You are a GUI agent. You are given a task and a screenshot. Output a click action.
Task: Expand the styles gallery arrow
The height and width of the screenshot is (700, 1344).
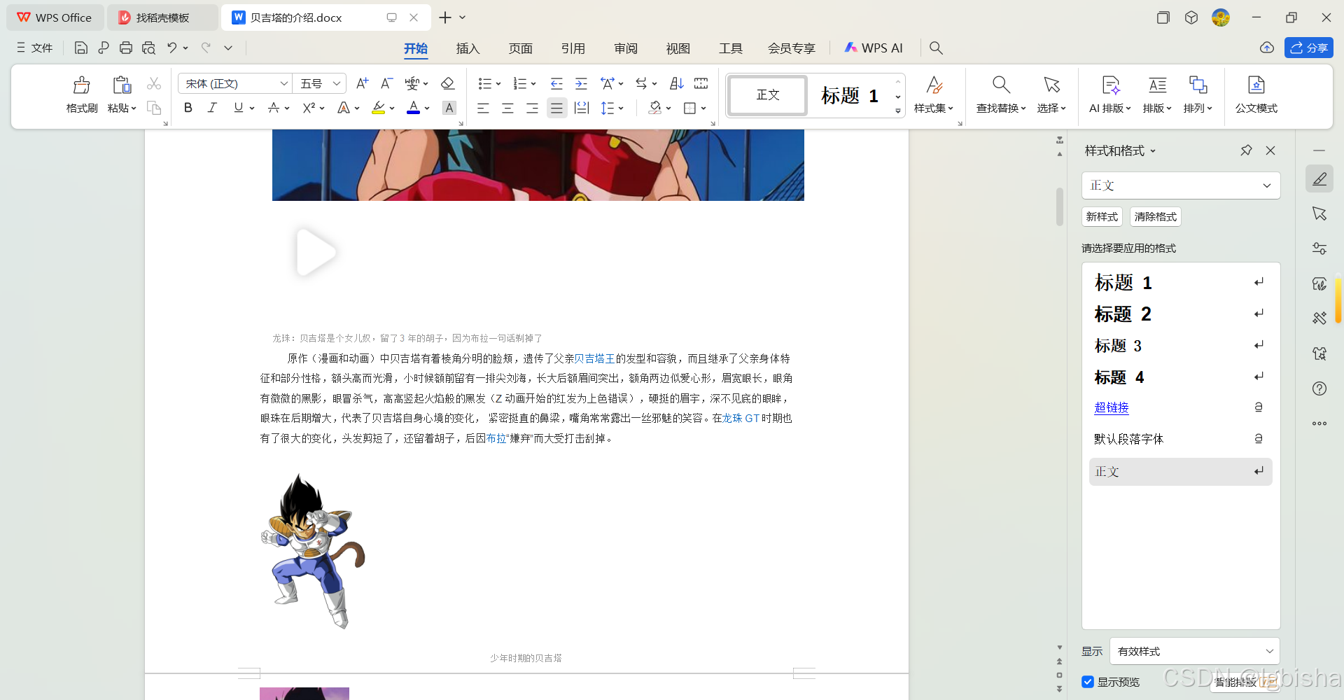coord(898,111)
